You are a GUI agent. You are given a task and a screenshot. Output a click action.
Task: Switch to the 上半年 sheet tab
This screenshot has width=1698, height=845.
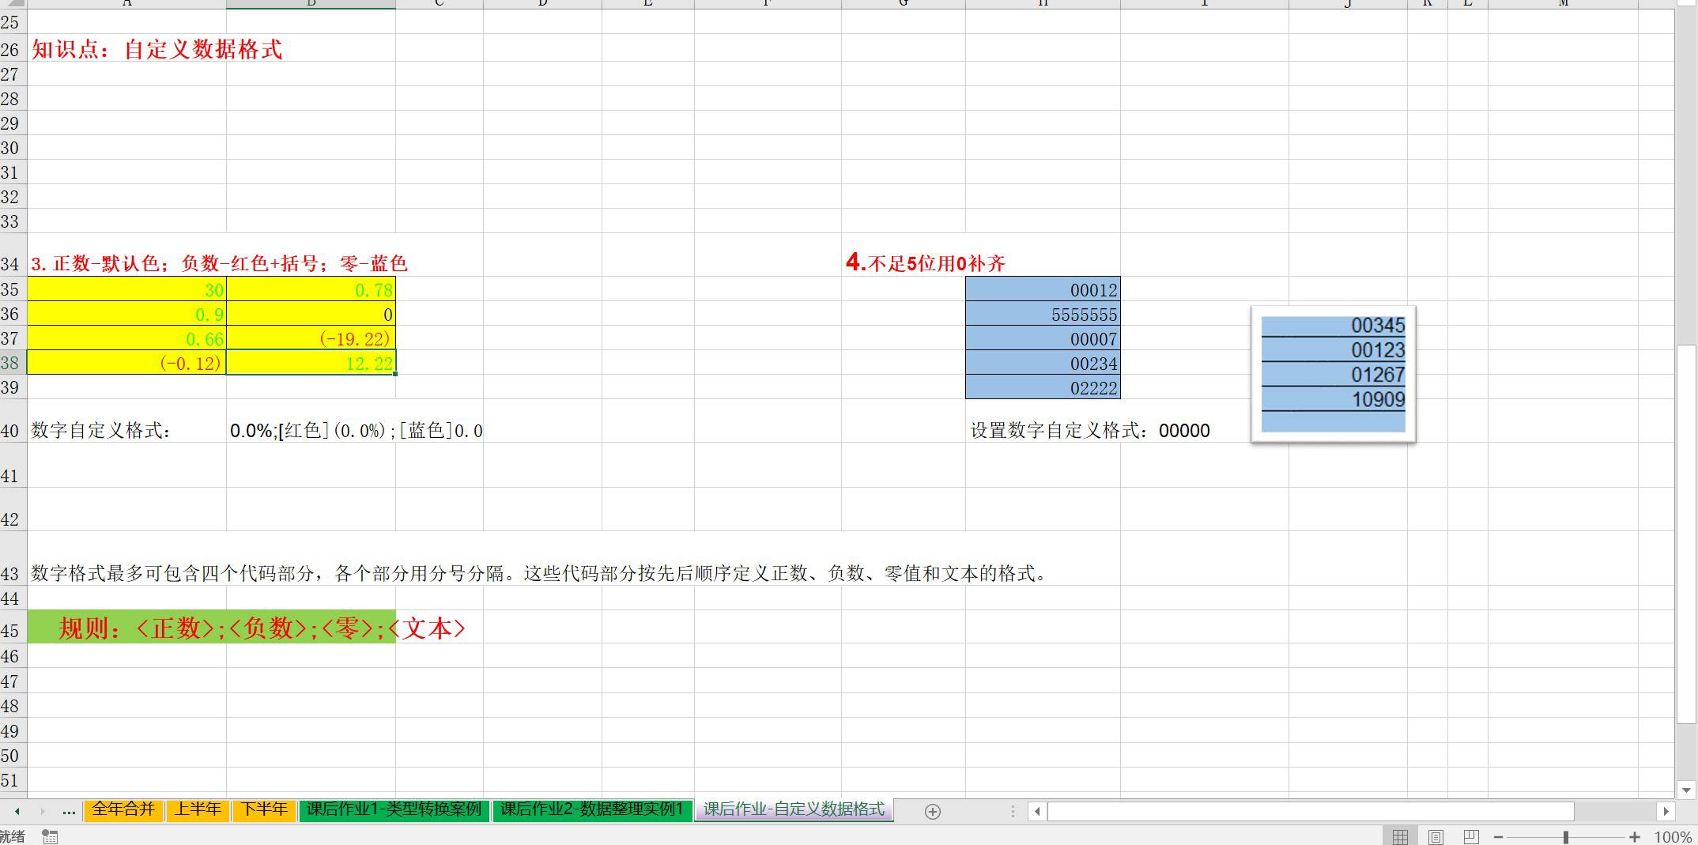click(198, 809)
